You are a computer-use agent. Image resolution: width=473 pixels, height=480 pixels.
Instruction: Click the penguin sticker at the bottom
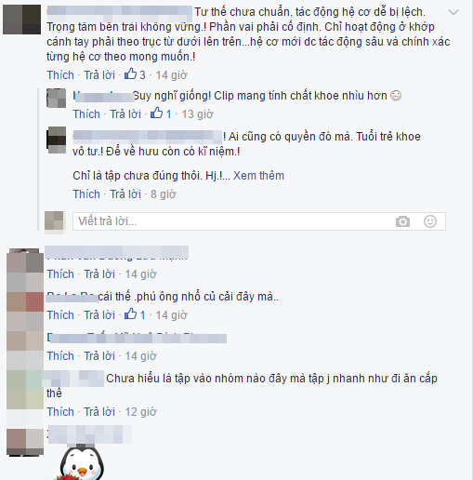82,463
